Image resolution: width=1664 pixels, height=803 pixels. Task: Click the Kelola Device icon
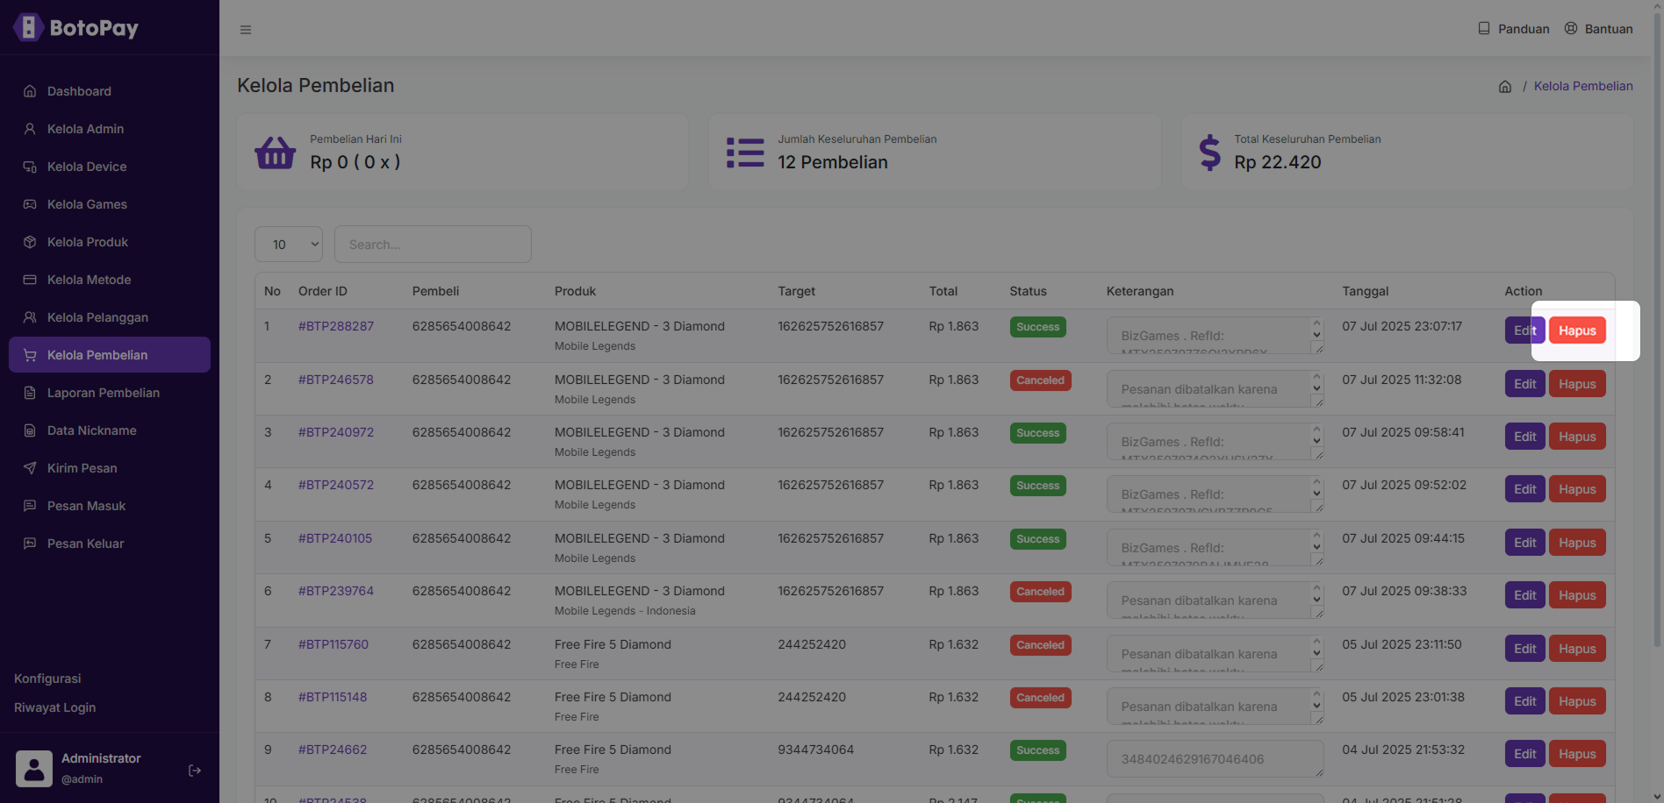30,167
